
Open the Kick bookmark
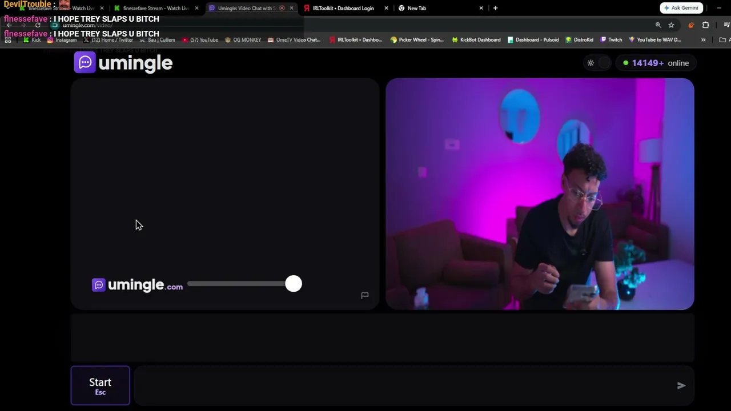click(32, 40)
